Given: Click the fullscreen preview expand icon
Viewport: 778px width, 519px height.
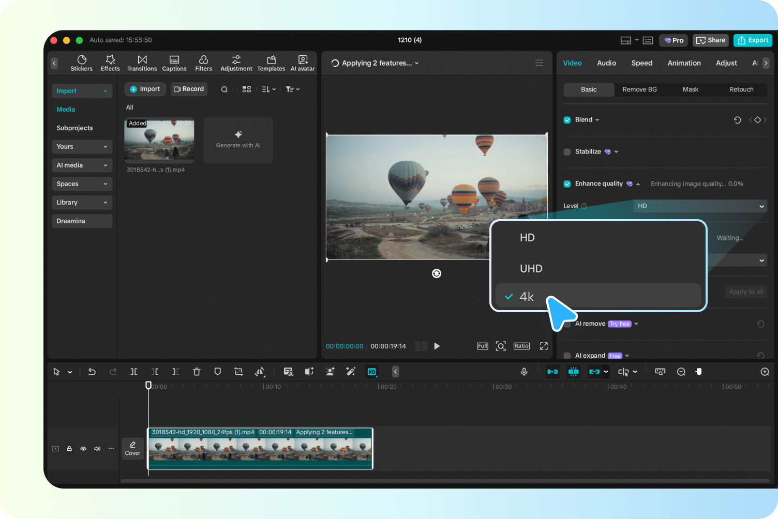Looking at the screenshot, I should [x=544, y=346].
